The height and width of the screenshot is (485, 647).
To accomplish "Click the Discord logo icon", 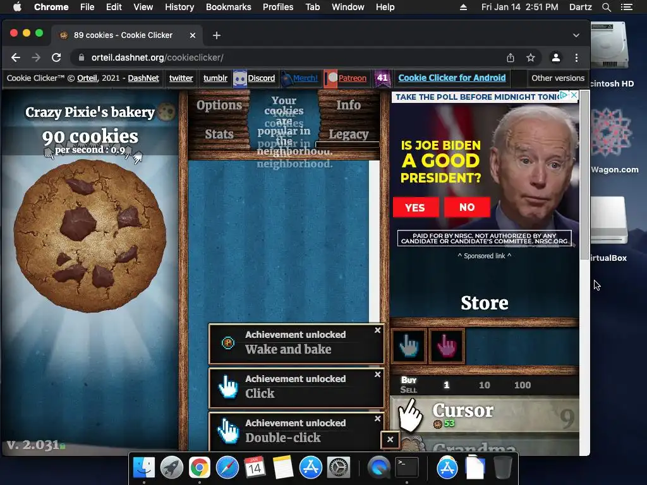I will coord(239,79).
